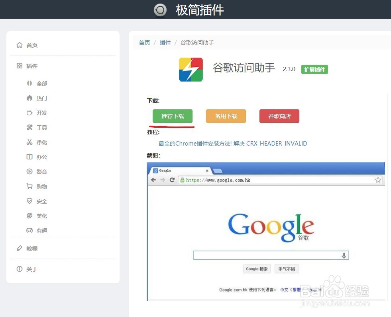Viewport: 391px width, 317px height.
Task: Click the back arrow in screenshot browser
Action: 153,180
